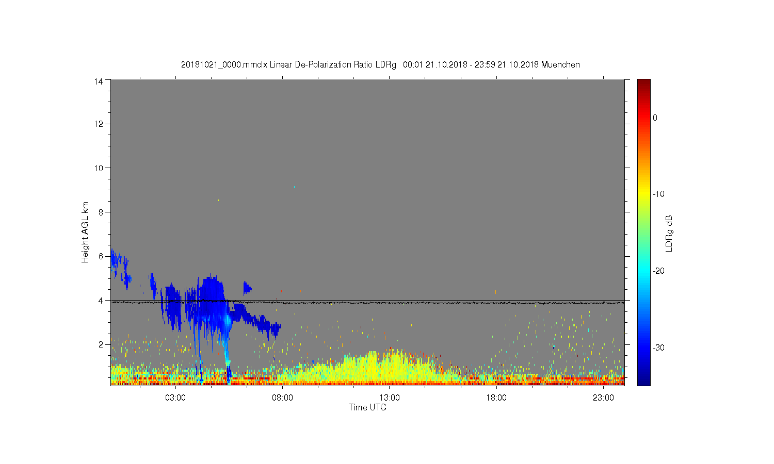Click the LDRg color scale bar
The image size is (774, 464).
point(643,232)
